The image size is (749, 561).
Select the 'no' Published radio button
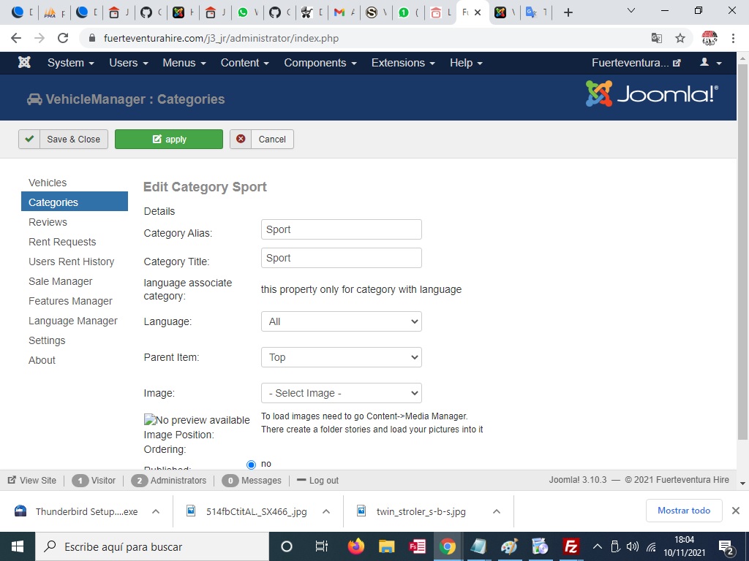(x=252, y=465)
